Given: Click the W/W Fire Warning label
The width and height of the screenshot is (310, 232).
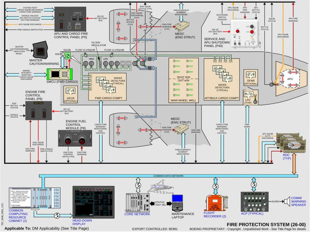Looking at the screenshot, I should (x=196, y=131).
